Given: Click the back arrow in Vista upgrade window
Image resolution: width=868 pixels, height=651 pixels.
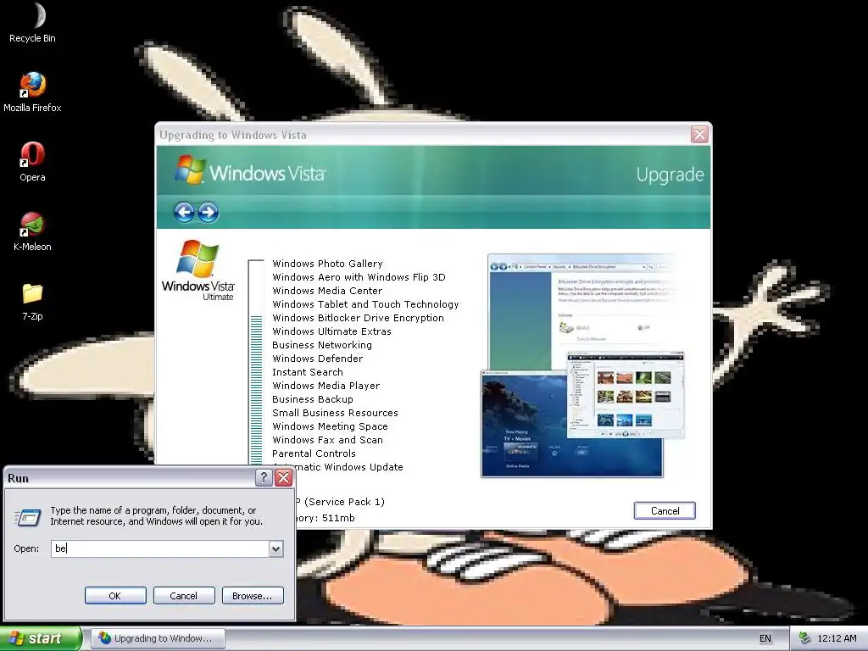Looking at the screenshot, I should point(184,212).
